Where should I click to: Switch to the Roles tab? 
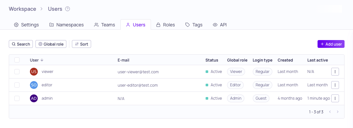[166, 25]
